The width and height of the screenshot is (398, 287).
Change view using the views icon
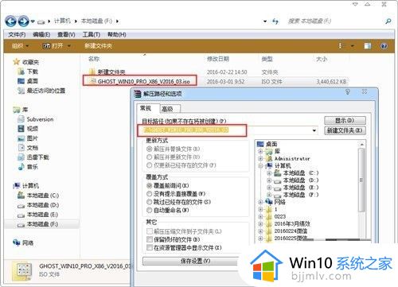click(341, 46)
